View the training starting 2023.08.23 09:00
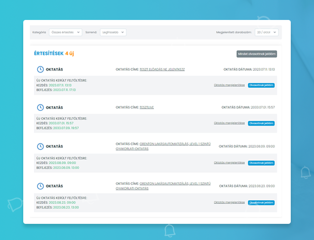 (229, 202)
